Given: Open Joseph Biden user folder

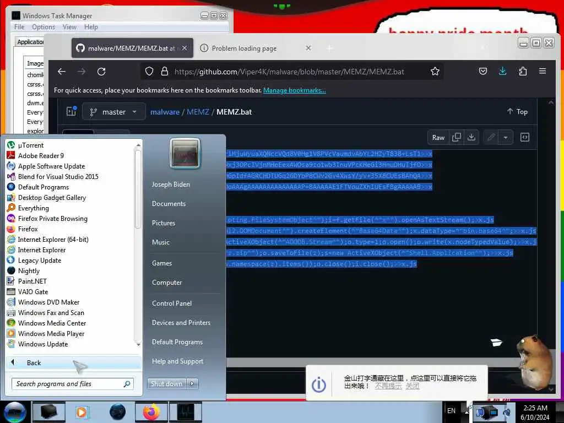Looking at the screenshot, I should 171,184.
